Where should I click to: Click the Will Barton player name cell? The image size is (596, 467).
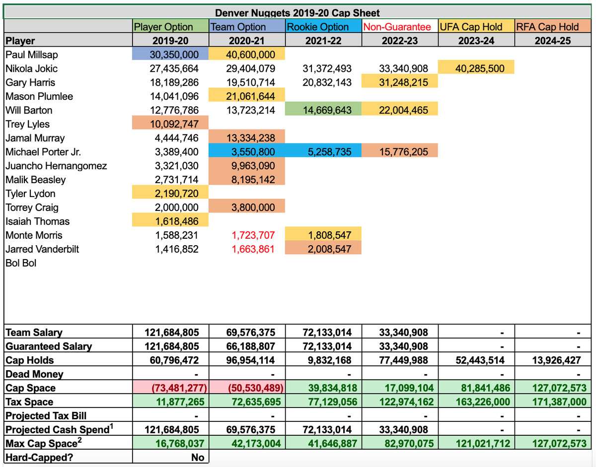pyautogui.click(x=69, y=110)
